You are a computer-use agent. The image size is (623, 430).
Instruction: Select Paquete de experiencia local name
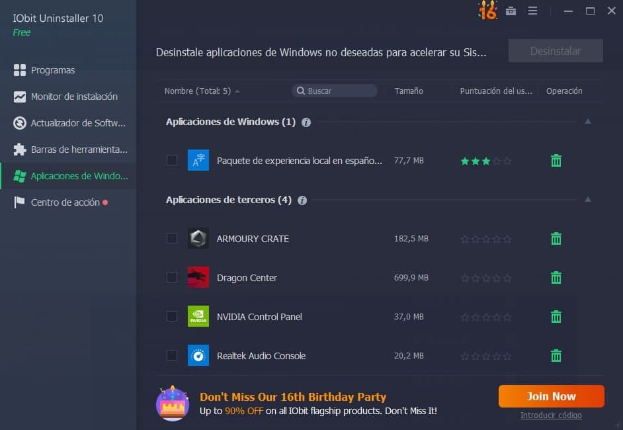[x=299, y=161]
